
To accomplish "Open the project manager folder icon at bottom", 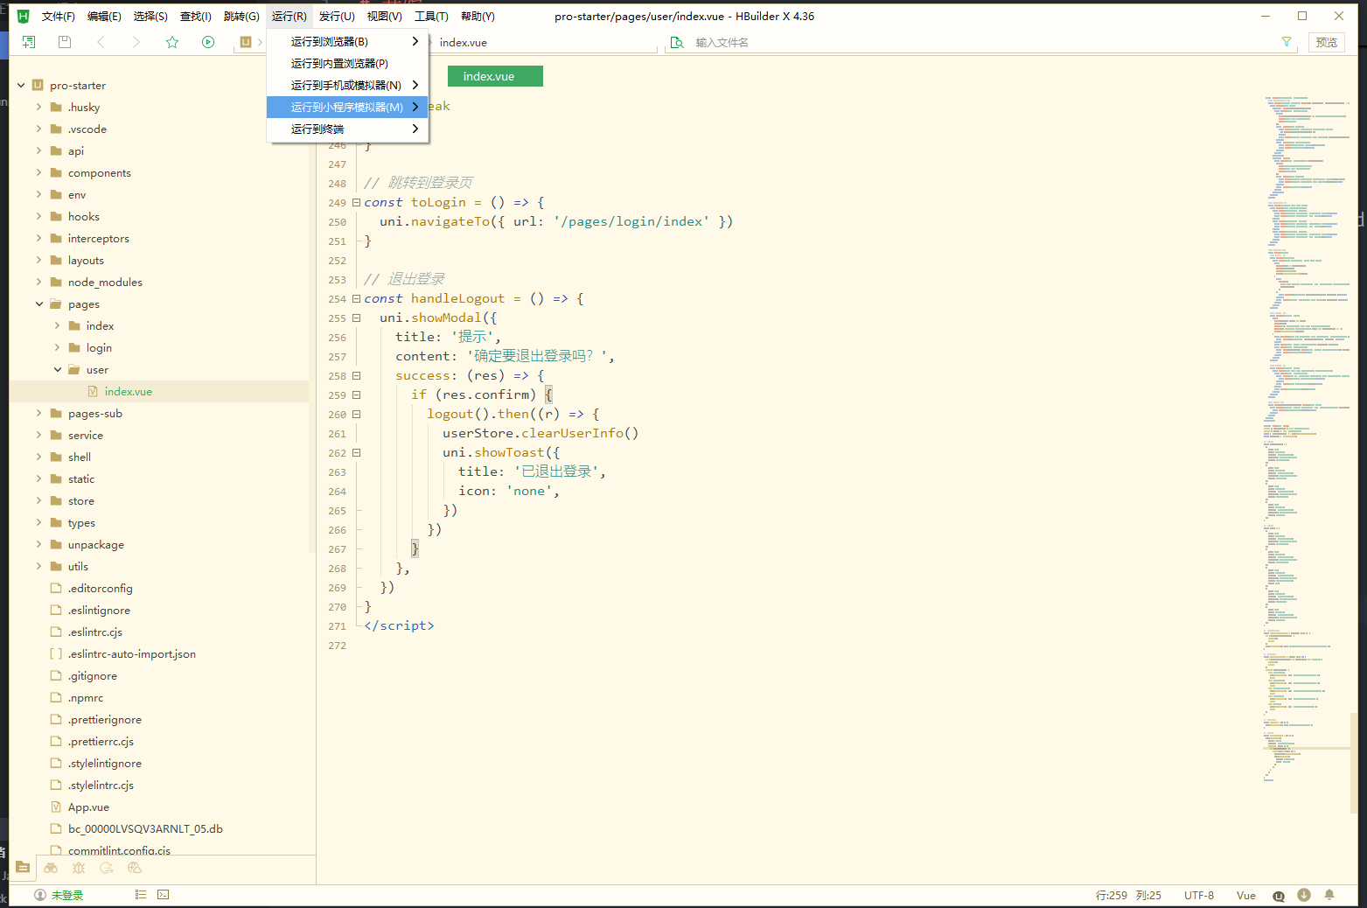I will 24,868.
